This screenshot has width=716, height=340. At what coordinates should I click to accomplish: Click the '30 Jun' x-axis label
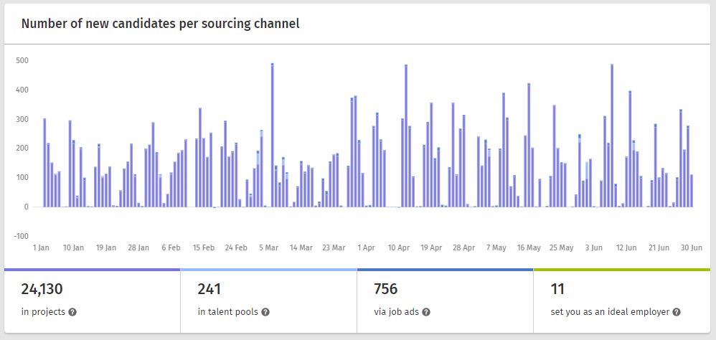(691, 247)
